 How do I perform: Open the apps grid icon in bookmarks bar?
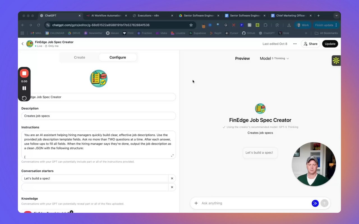[x=22, y=33]
